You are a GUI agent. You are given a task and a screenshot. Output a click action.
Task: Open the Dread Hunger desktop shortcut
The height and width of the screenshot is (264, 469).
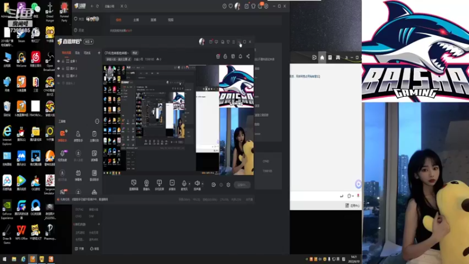point(50,12)
